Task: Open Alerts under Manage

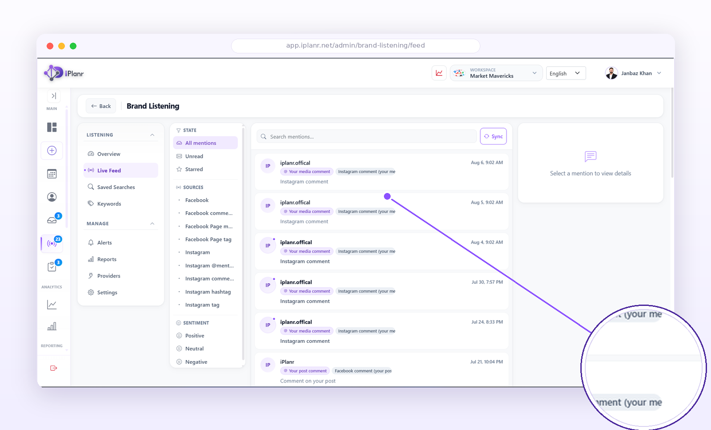Action: point(120,243)
